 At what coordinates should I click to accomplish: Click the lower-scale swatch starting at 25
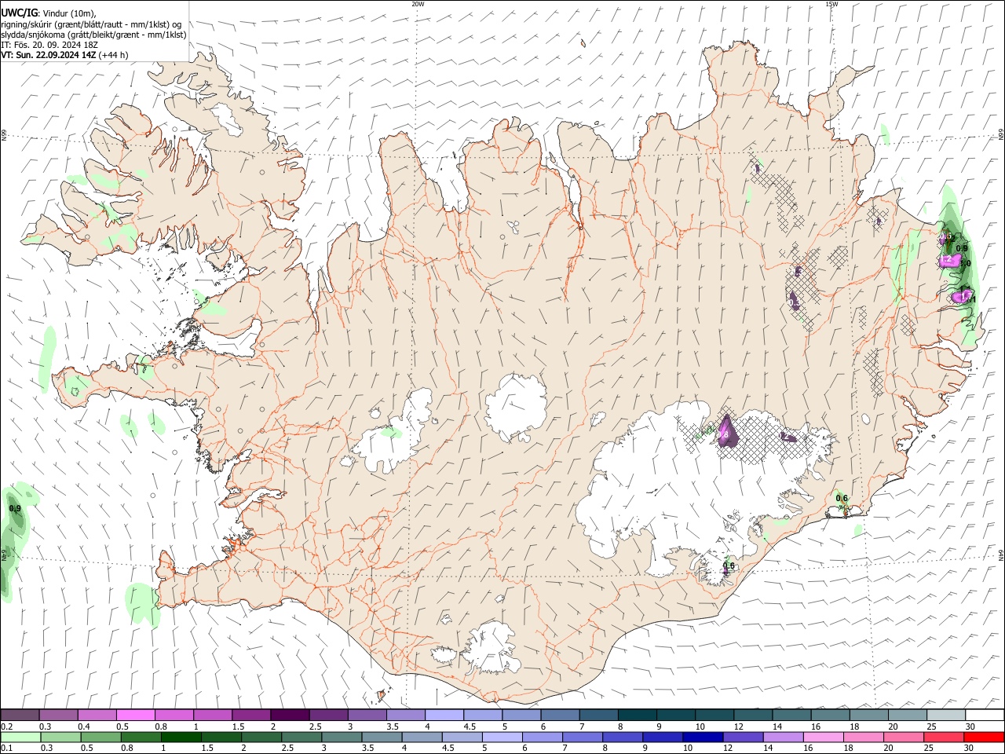pos(943,738)
